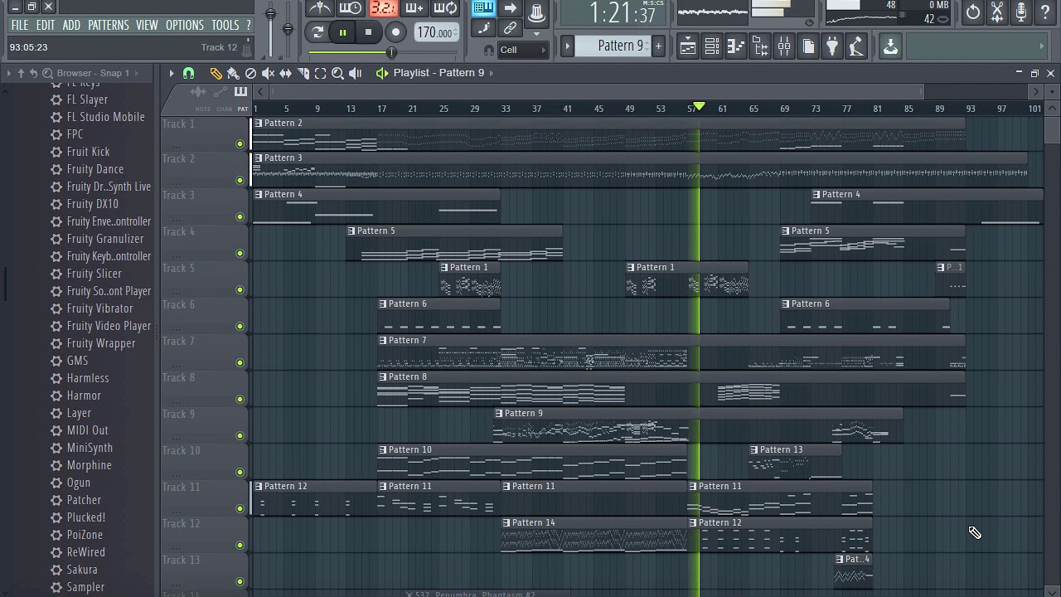Open the VIEW menu
Viewport: 1061px width, 597px height.
pos(147,25)
